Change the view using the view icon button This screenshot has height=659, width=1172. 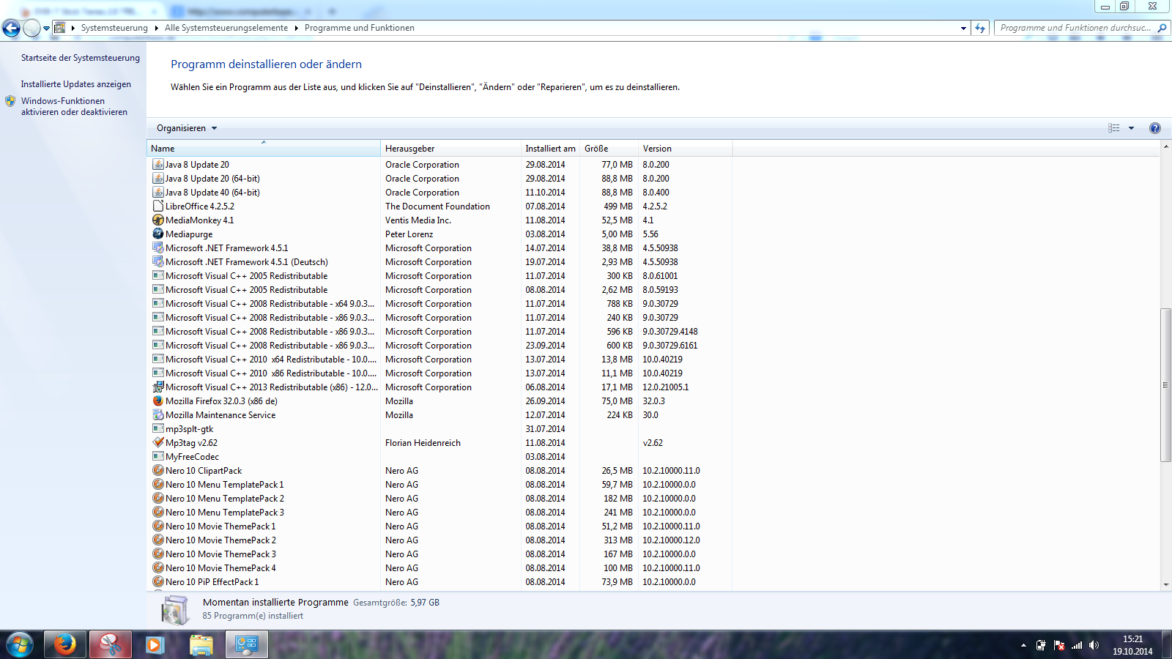pos(1114,128)
